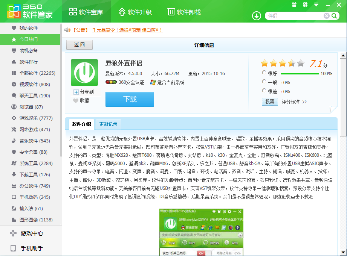Click the sidebar vertical scrollbar

pos(61,91)
